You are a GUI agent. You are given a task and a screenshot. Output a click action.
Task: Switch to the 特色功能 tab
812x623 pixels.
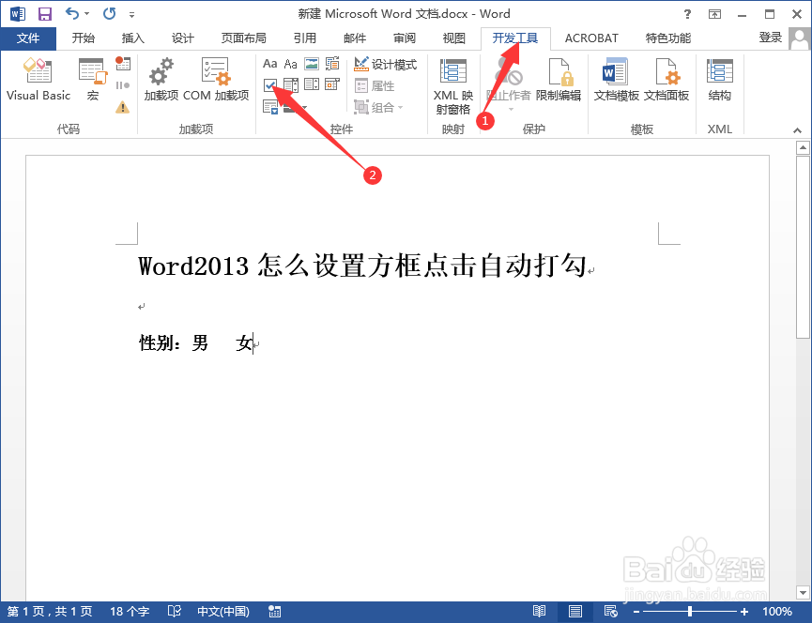(668, 38)
